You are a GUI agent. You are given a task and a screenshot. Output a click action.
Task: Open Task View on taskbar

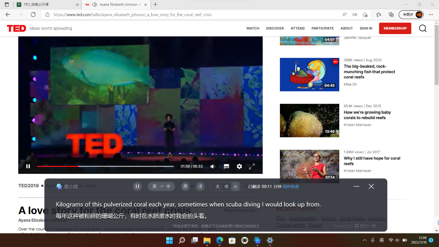pos(194,240)
